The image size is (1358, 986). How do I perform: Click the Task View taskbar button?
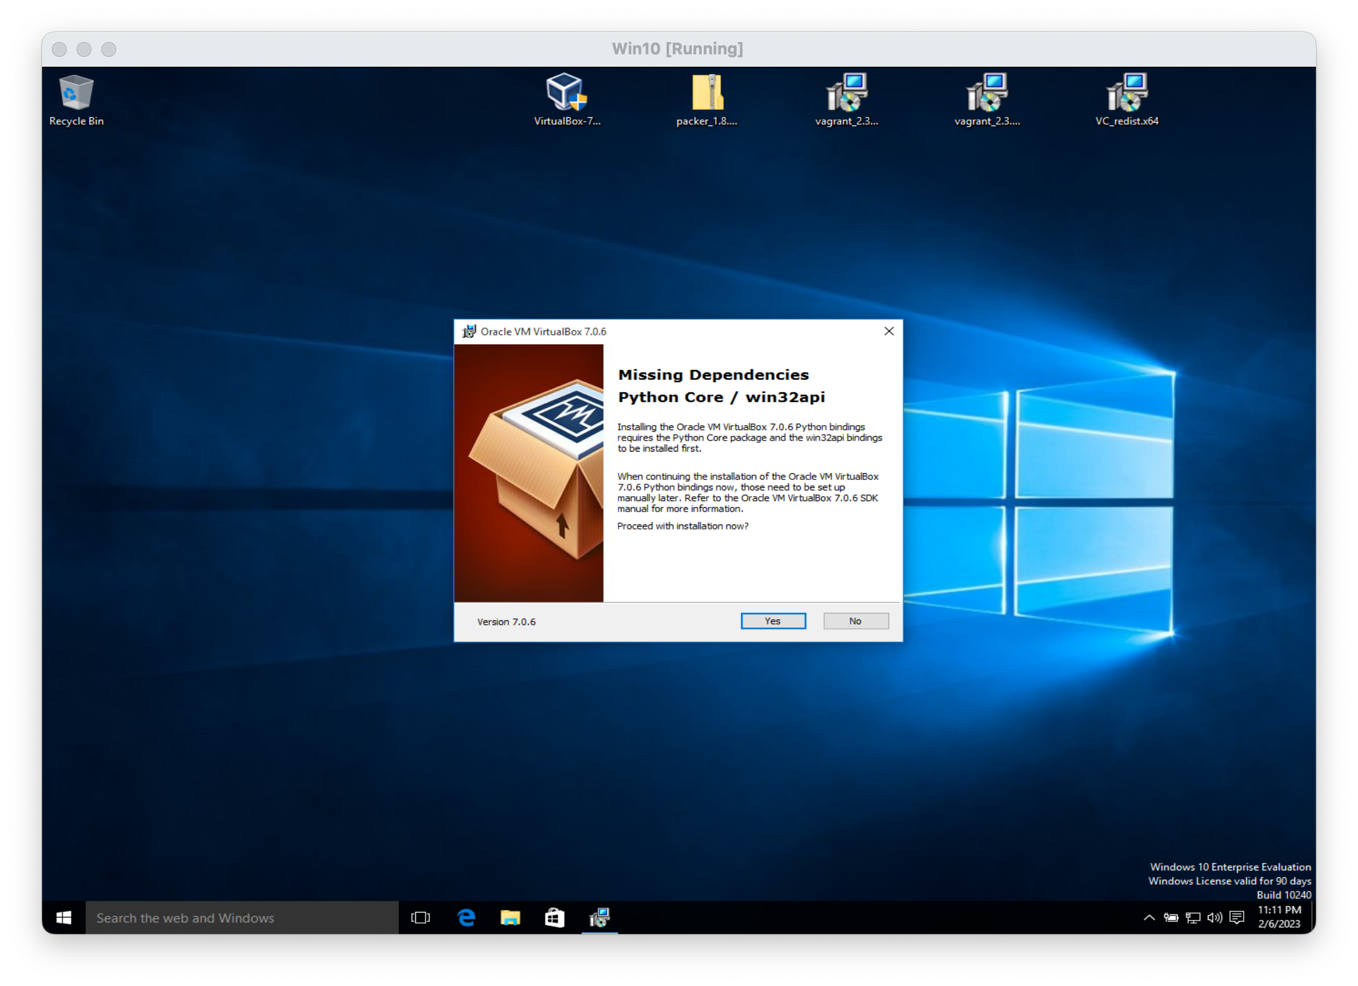(x=420, y=918)
